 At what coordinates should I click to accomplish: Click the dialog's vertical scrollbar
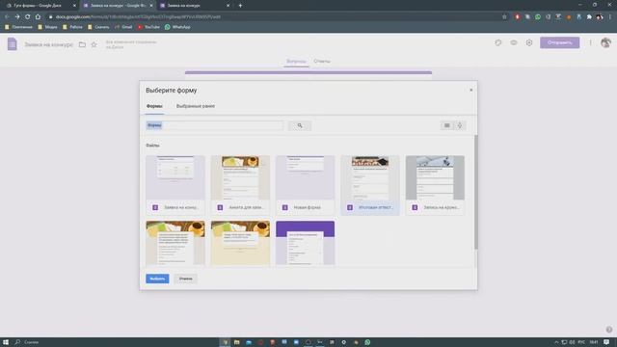(x=475, y=193)
